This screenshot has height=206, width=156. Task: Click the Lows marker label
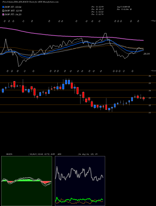pyautogui.click(x=153, y=71)
